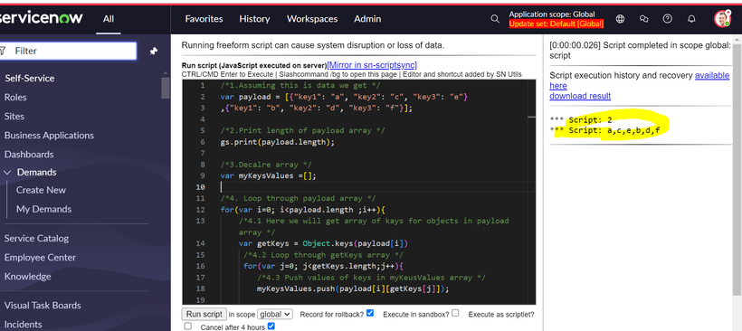This screenshot has height=331, width=742.
Task: Click the Script completed in scope message
Action: pos(640,50)
